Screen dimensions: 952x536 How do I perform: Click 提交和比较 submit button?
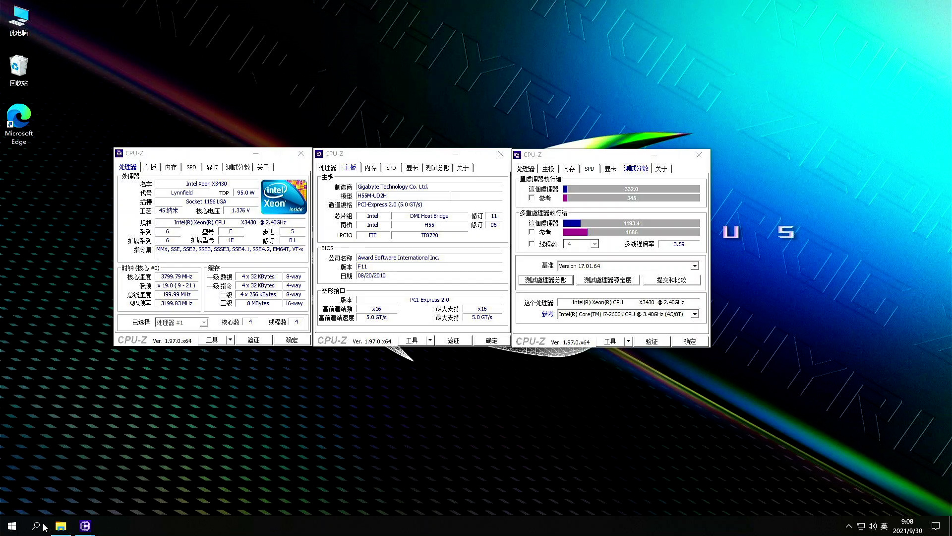672,280
